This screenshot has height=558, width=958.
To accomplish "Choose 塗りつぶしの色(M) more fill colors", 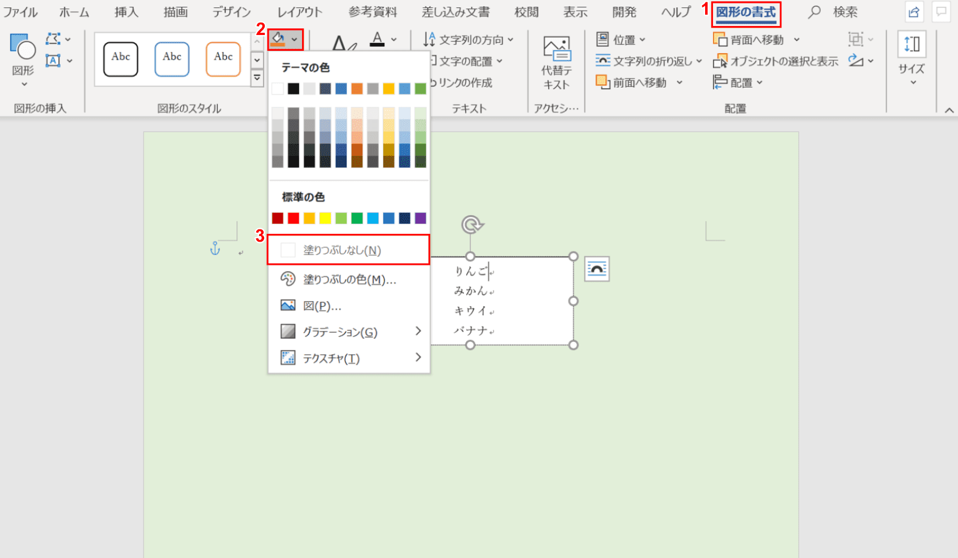I will (349, 279).
